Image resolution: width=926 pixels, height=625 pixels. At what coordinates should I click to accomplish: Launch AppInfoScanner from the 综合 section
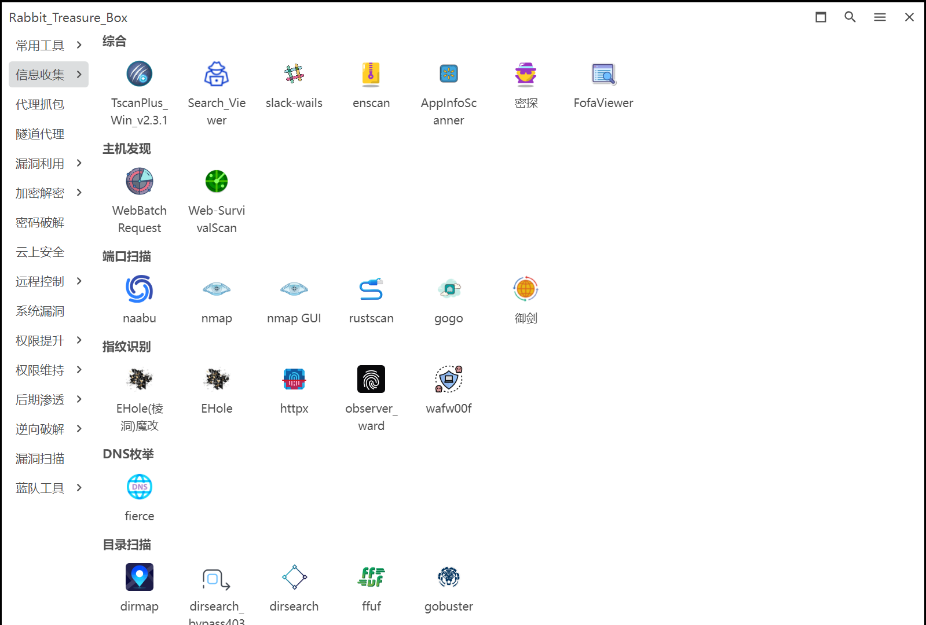pyautogui.click(x=449, y=74)
